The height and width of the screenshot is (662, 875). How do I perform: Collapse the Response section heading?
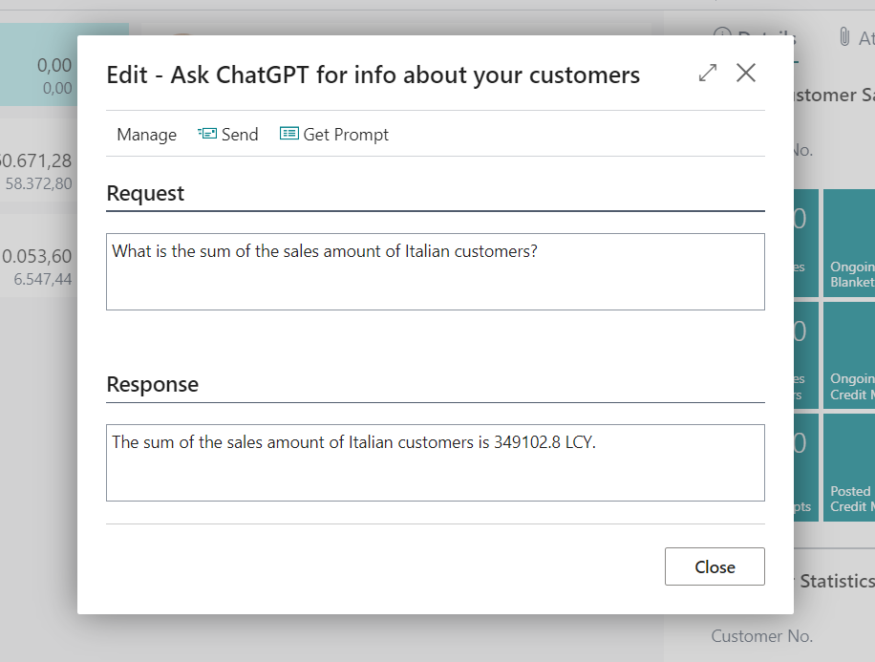[x=152, y=385]
